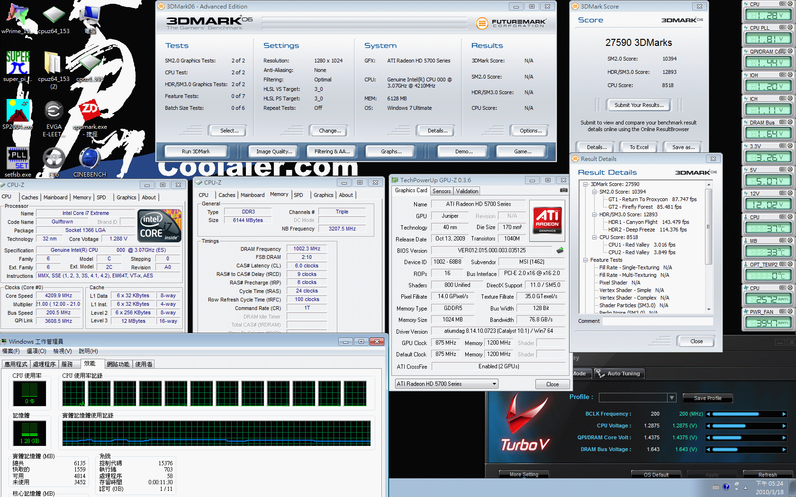Screen dimensions: 796x497
Task: Increase BCLK Frequency with right arrow
Action: point(784,414)
